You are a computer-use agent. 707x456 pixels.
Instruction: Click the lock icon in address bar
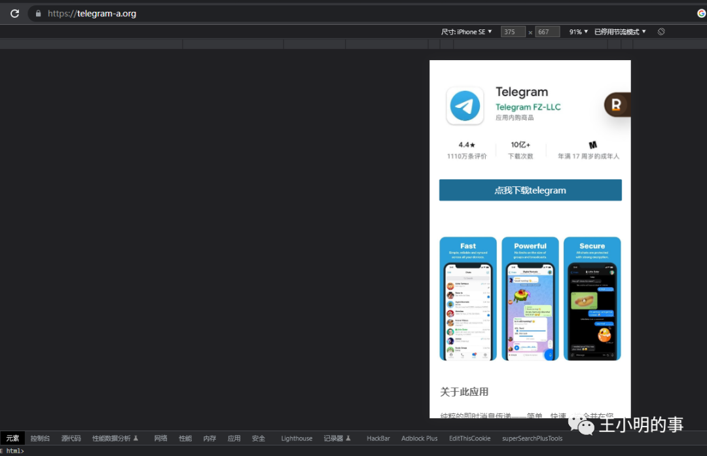pos(39,14)
